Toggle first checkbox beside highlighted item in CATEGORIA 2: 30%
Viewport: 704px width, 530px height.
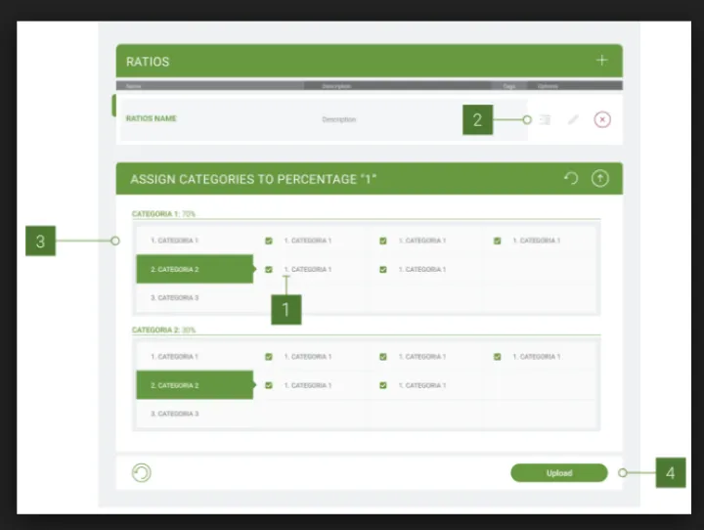(269, 385)
